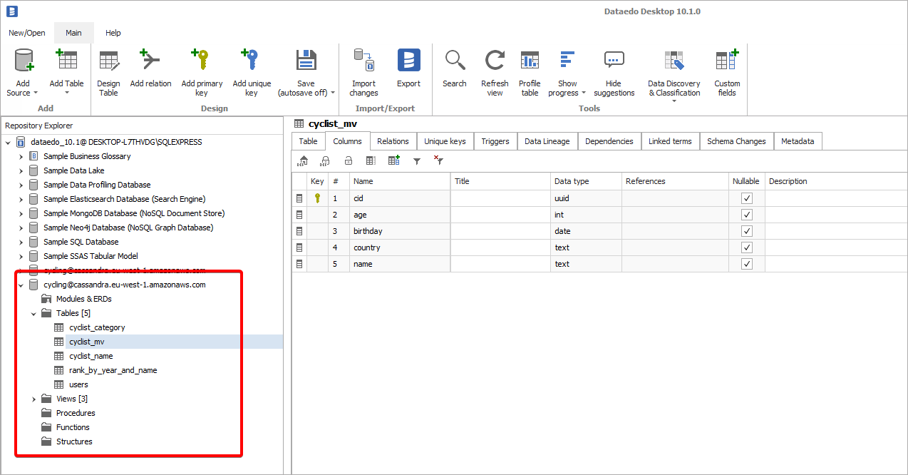Open the Export tool
908x475 pixels.
408,61
